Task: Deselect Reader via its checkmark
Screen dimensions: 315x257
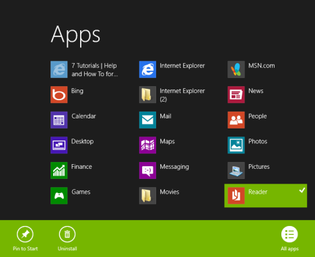Action: coord(302,190)
